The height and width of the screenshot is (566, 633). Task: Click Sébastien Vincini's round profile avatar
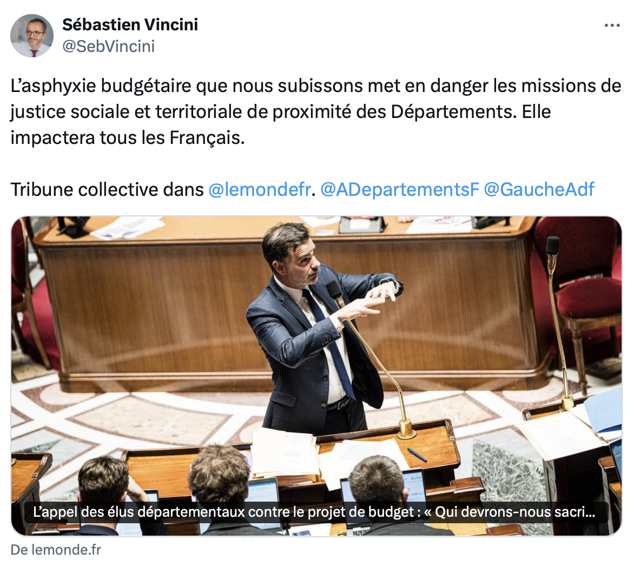(32, 36)
